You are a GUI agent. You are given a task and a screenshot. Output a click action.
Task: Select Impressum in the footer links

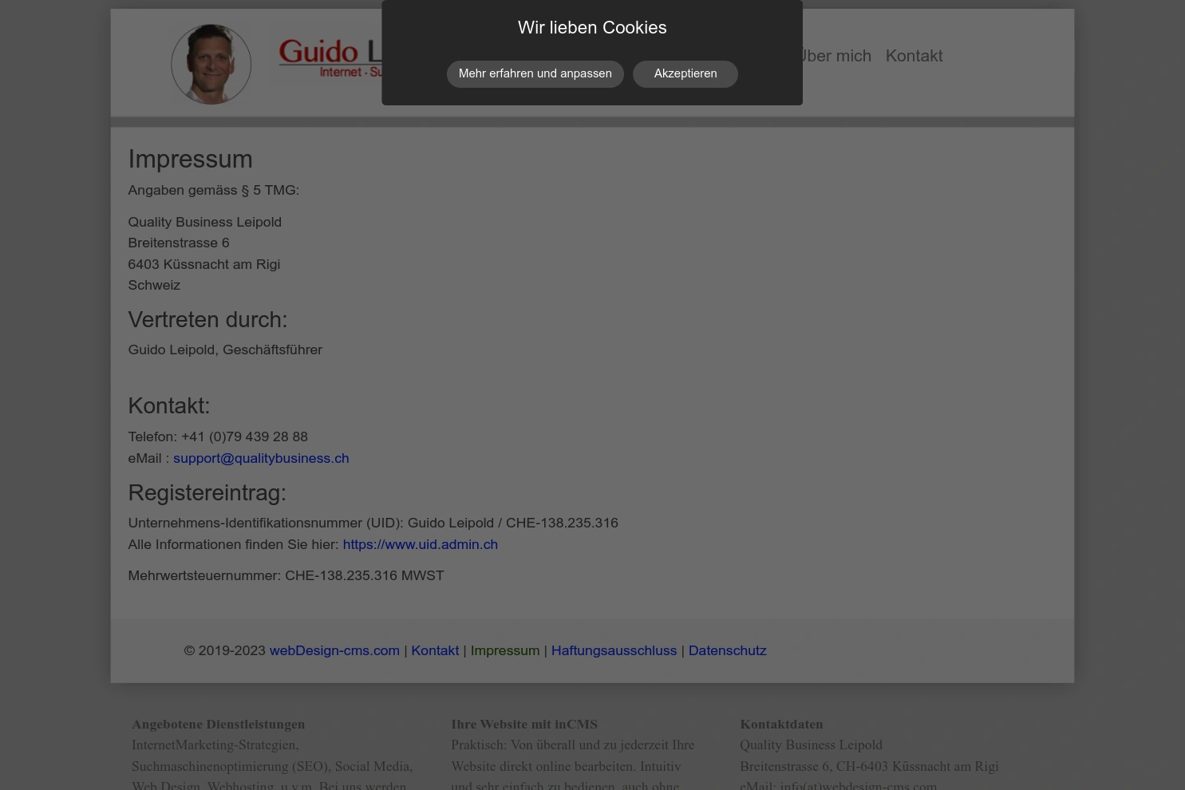point(505,650)
